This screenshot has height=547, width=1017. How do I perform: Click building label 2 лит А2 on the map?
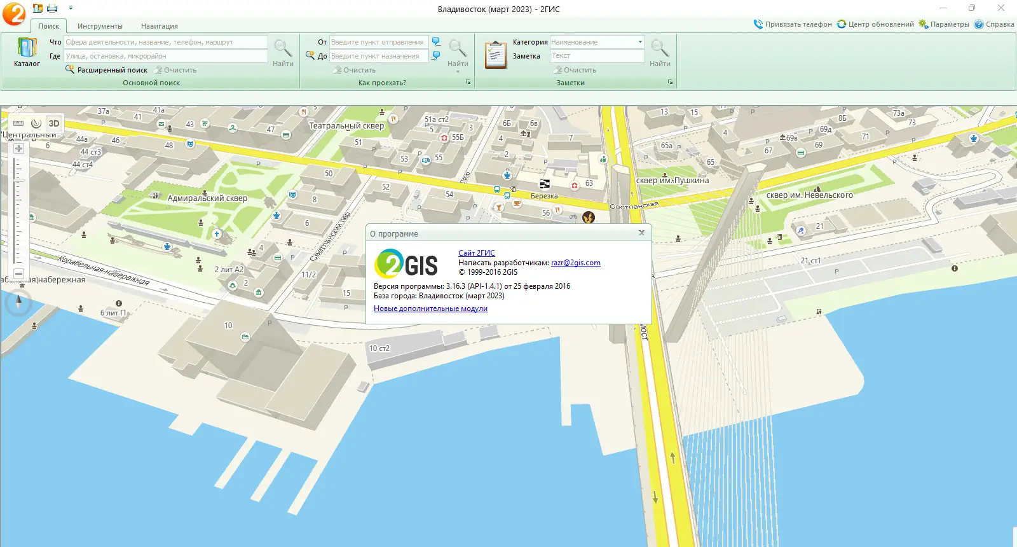click(x=229, y=270)
